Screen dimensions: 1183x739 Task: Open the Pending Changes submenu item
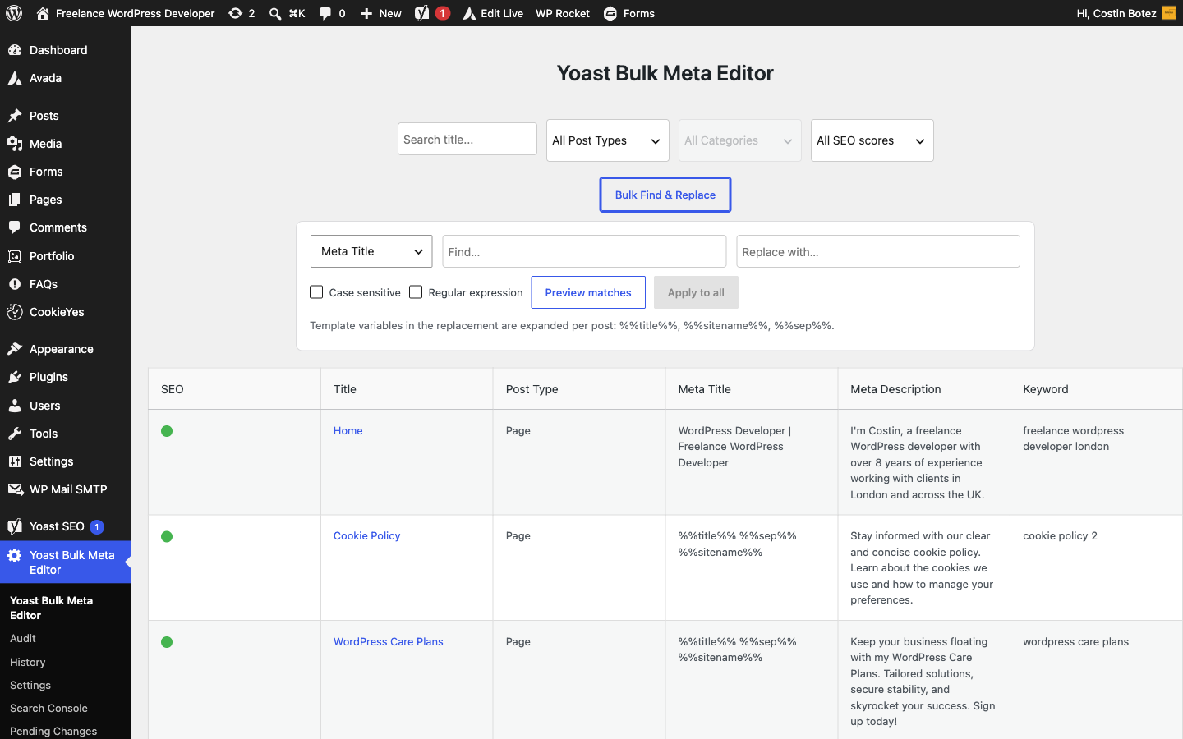53,731
